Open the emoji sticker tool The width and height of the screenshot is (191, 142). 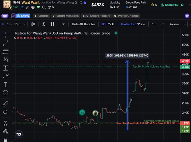click(x=6, y=93)
